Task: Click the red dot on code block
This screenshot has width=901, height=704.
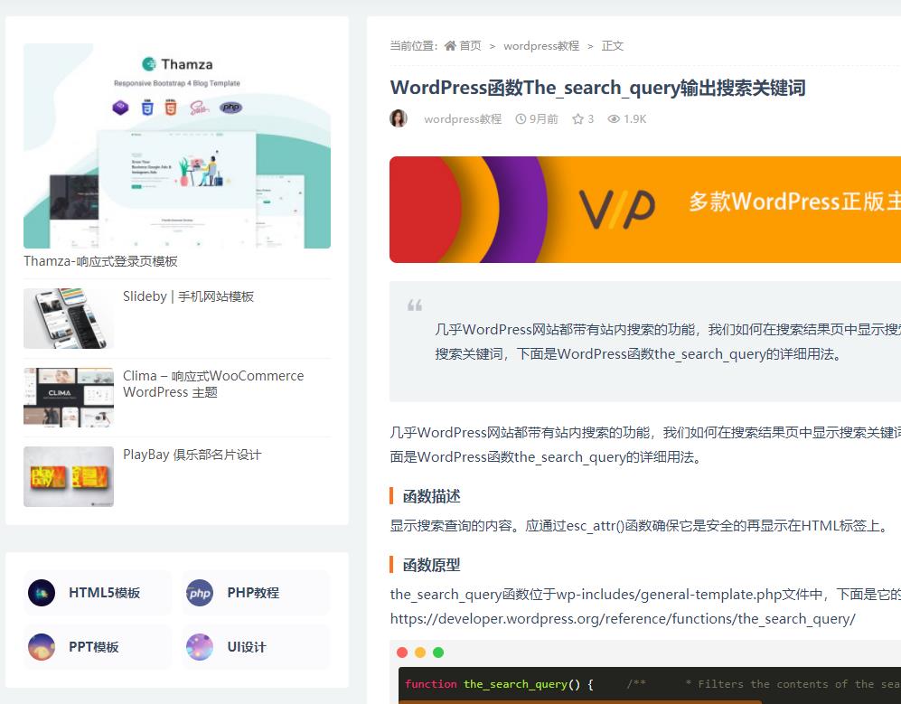Action: pyautogui.click(x=402, y=652)
